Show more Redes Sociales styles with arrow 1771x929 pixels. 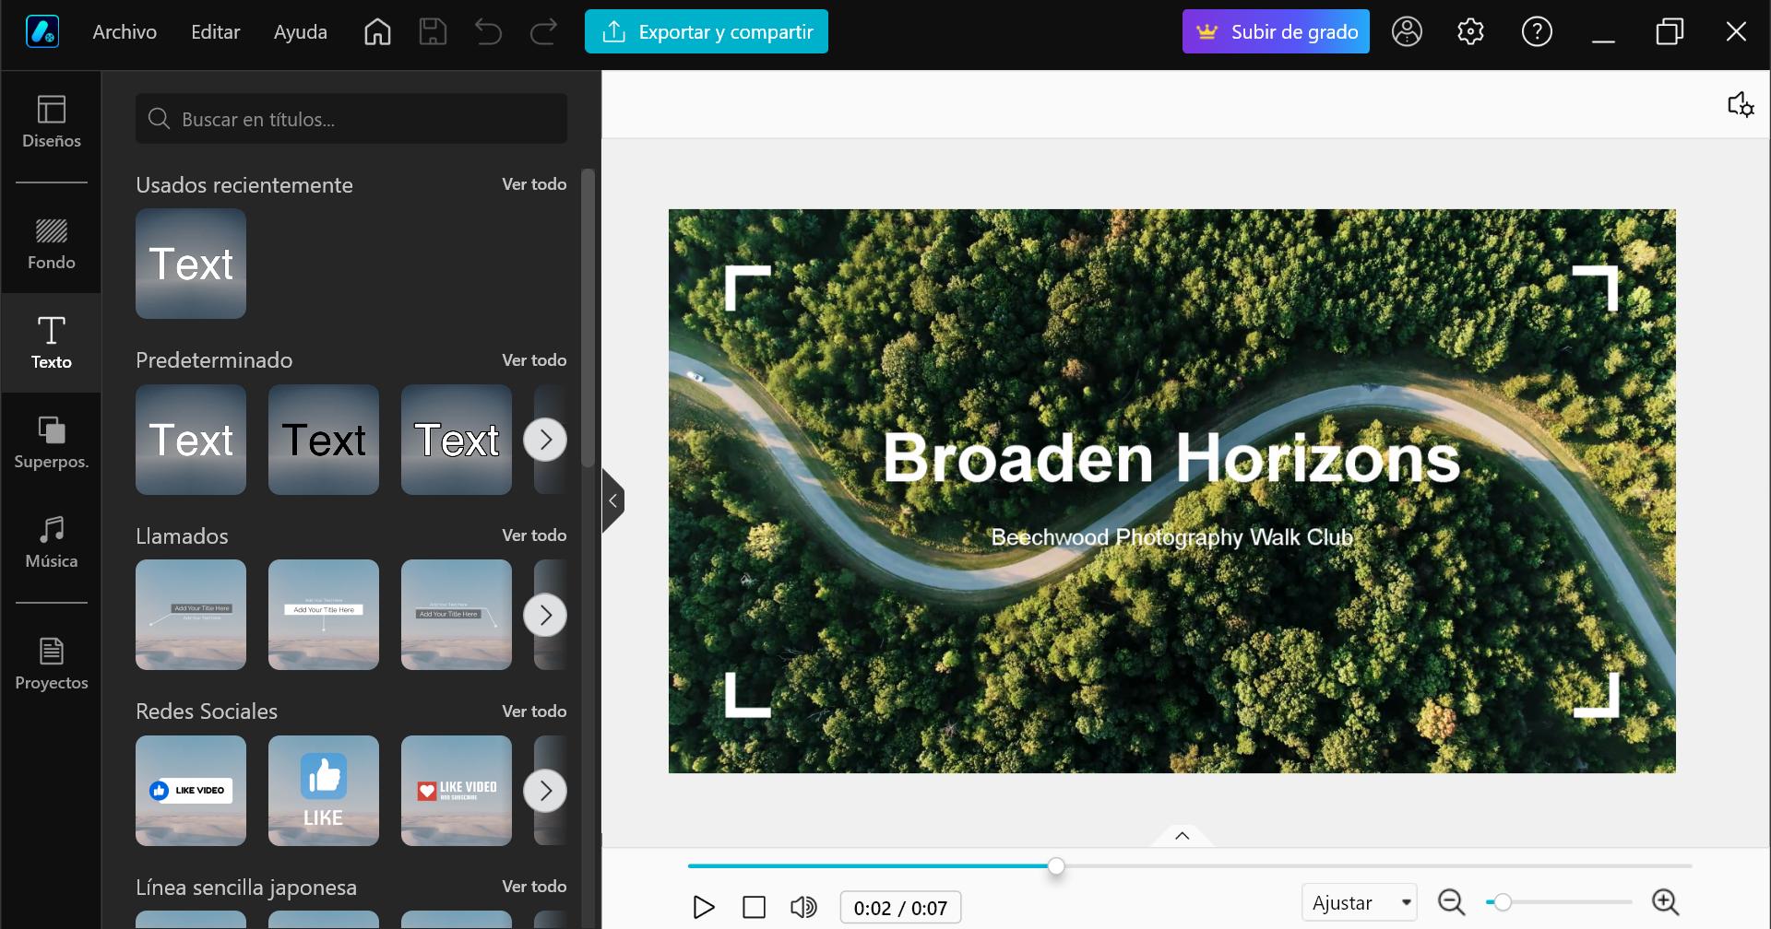[545, 791]
